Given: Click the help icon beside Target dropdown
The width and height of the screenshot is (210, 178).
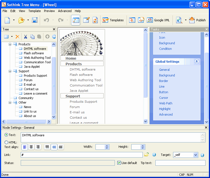Looking at the screenshot, I should point(202,155).
